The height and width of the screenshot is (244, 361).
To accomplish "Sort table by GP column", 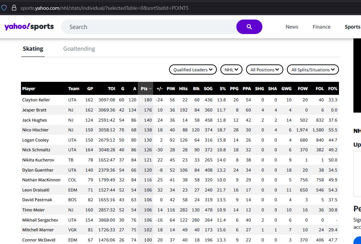I will pyautogui.click(x=90, y=89).
